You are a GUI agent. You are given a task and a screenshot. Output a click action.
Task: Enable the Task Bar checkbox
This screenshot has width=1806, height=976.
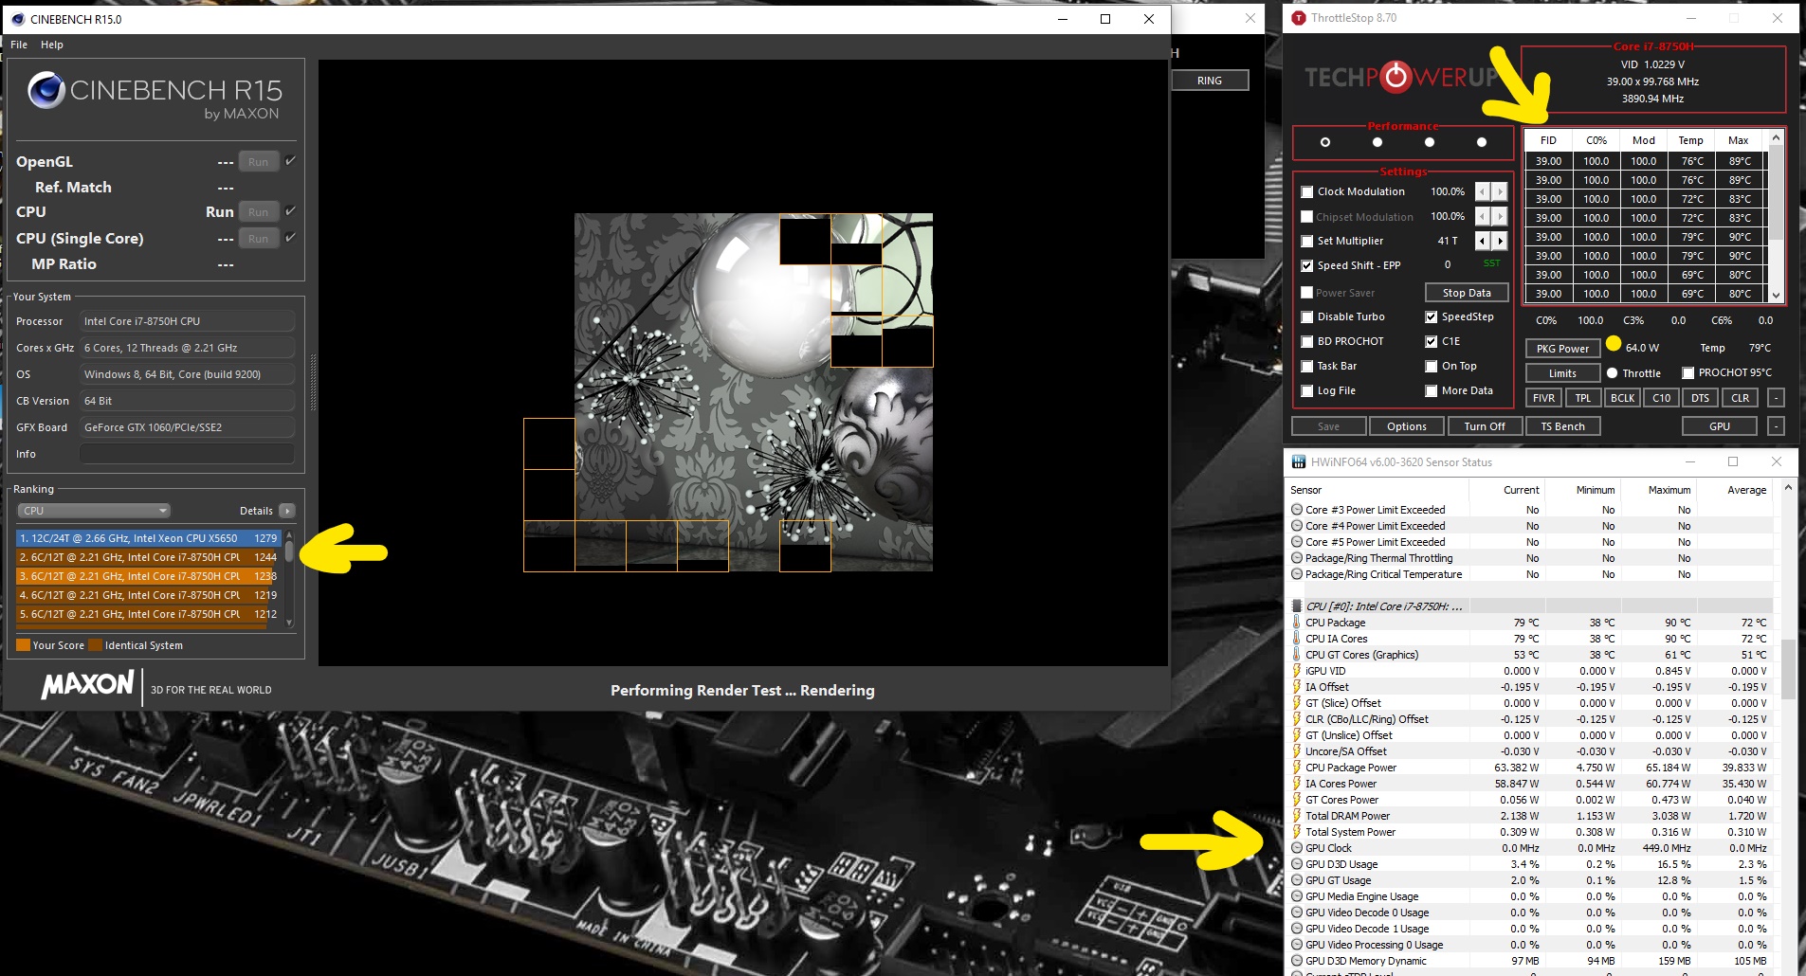(1307, 366)
